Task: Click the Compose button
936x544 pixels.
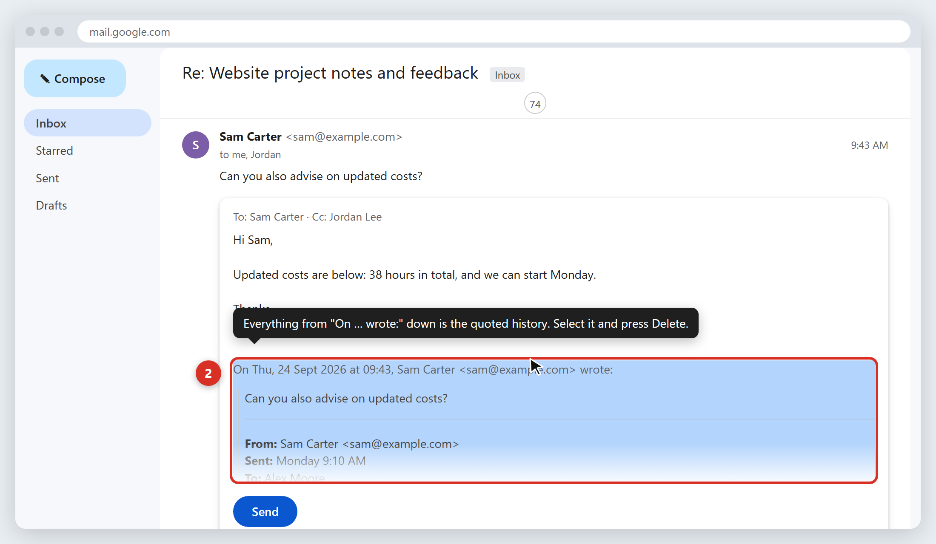Action: (75, 79)
